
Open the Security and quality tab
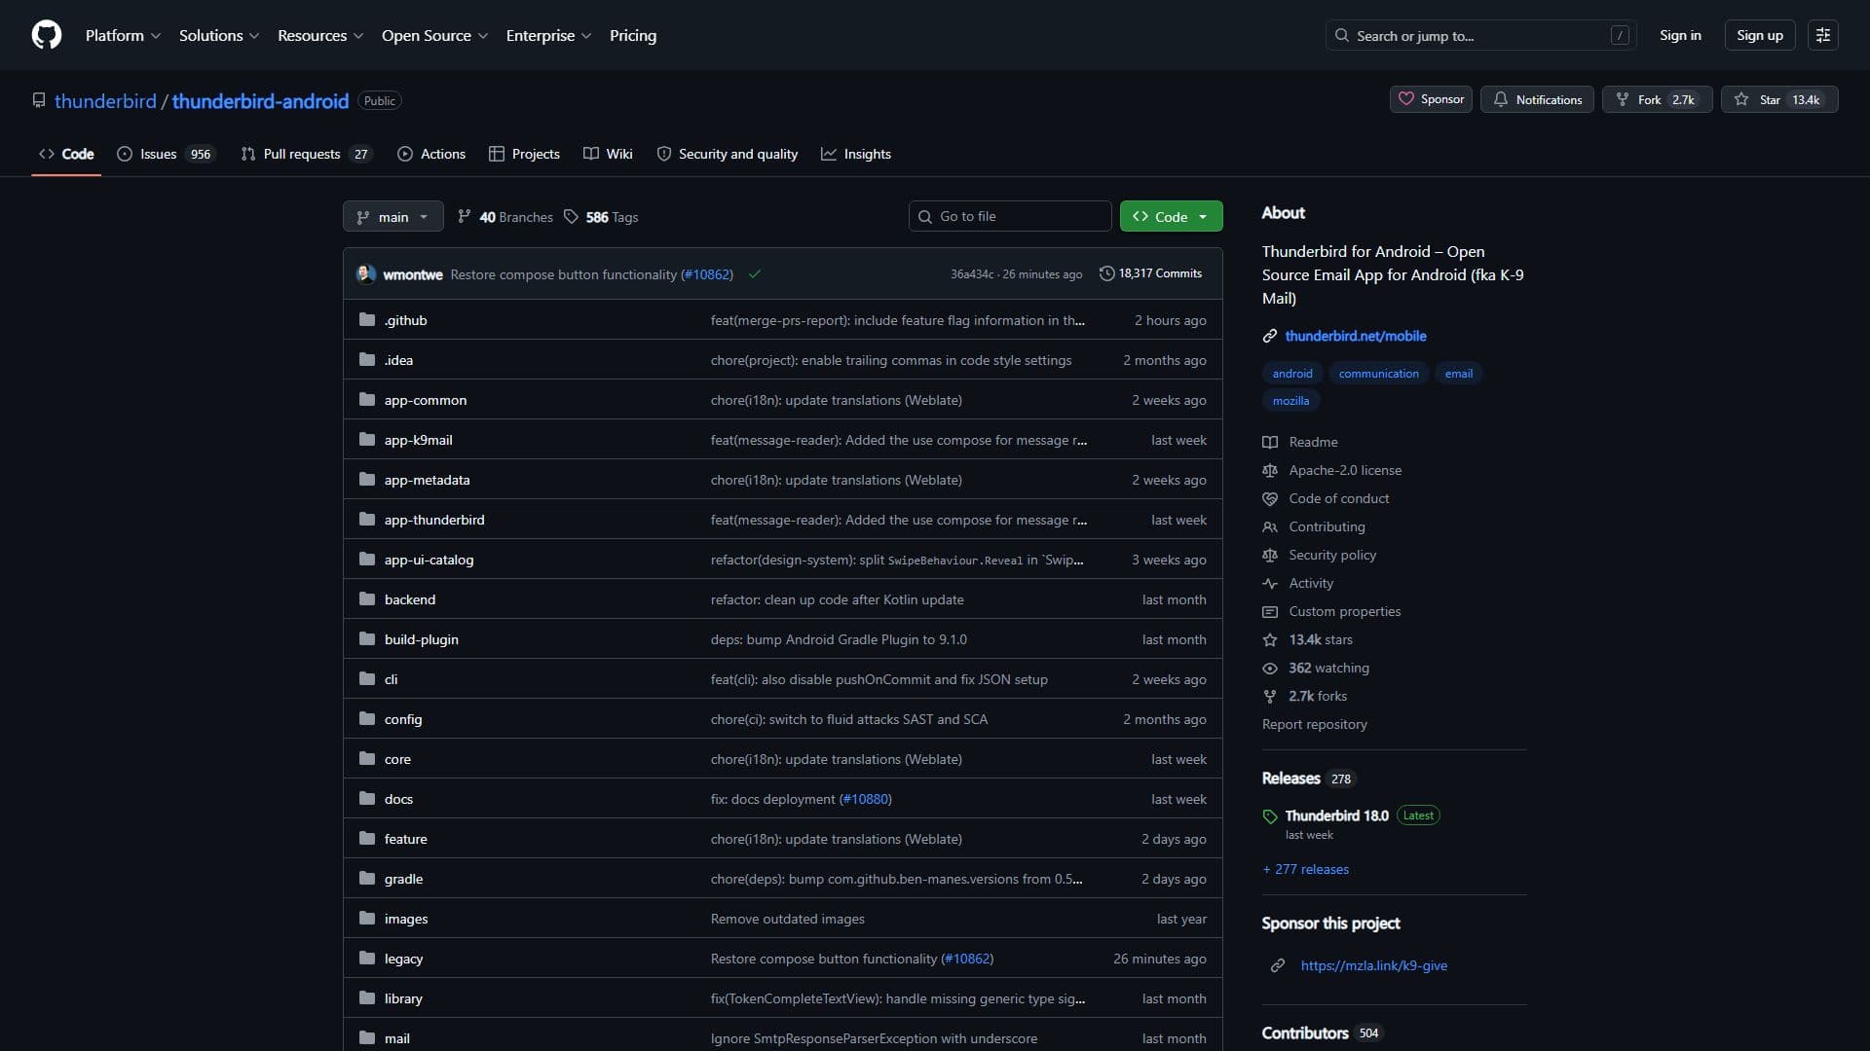728,154
